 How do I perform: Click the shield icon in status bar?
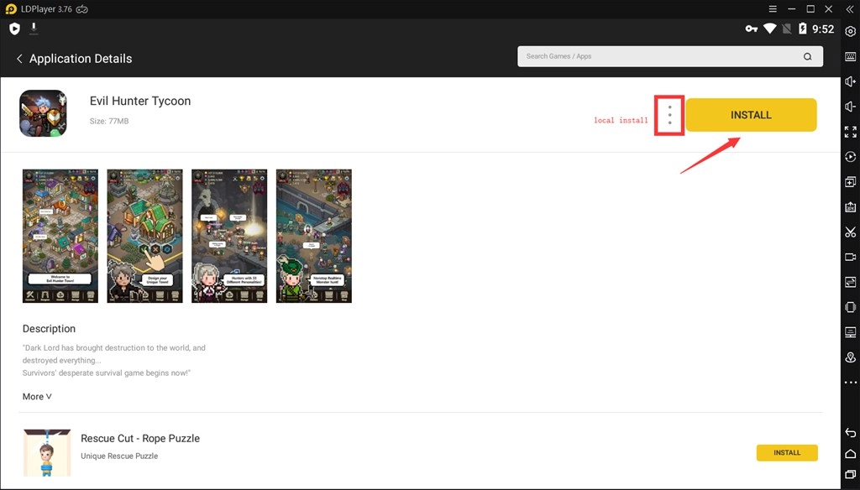[15, 29]
